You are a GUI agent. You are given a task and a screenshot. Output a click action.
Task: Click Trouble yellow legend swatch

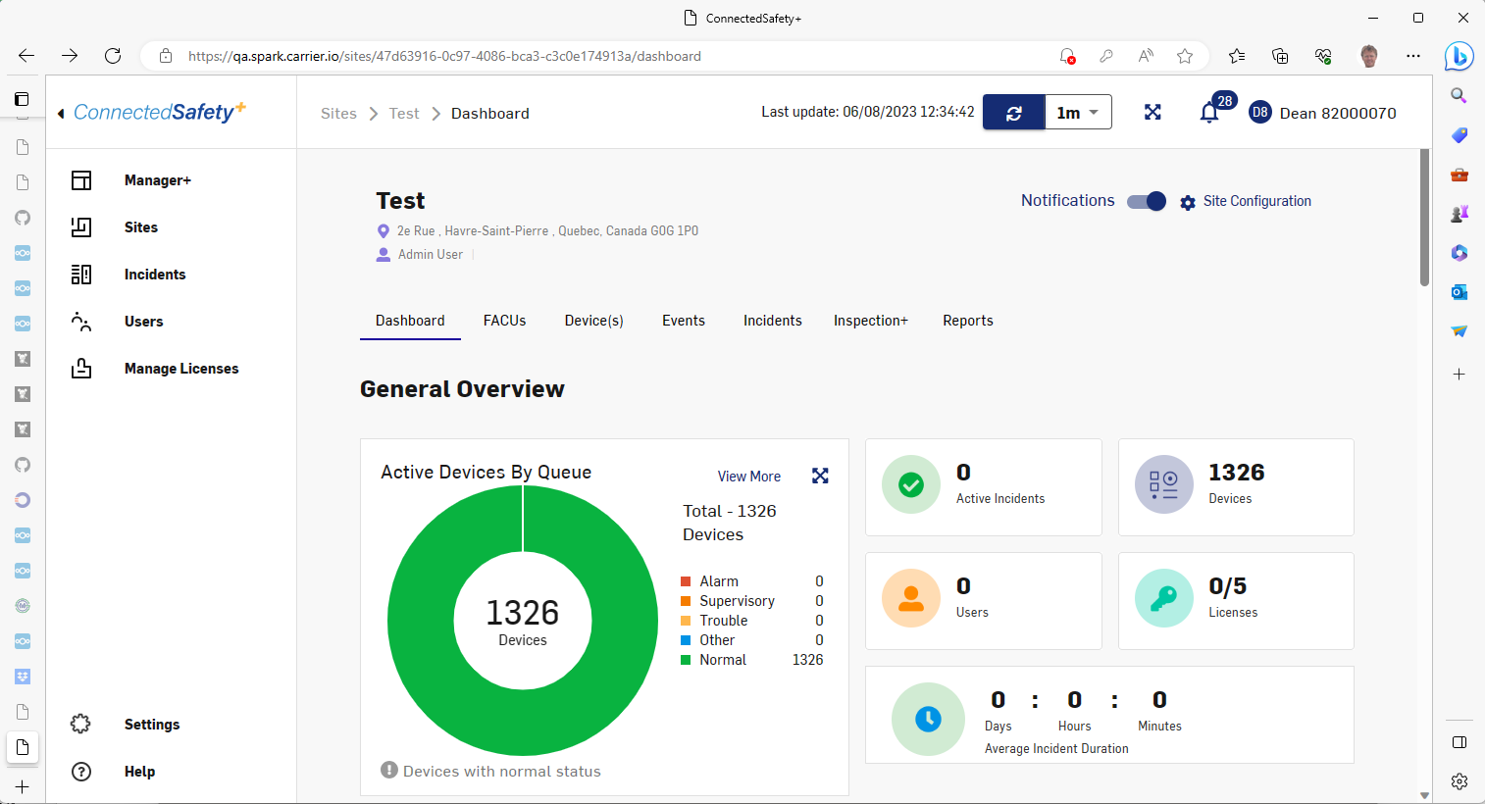[x=686, y=621]
